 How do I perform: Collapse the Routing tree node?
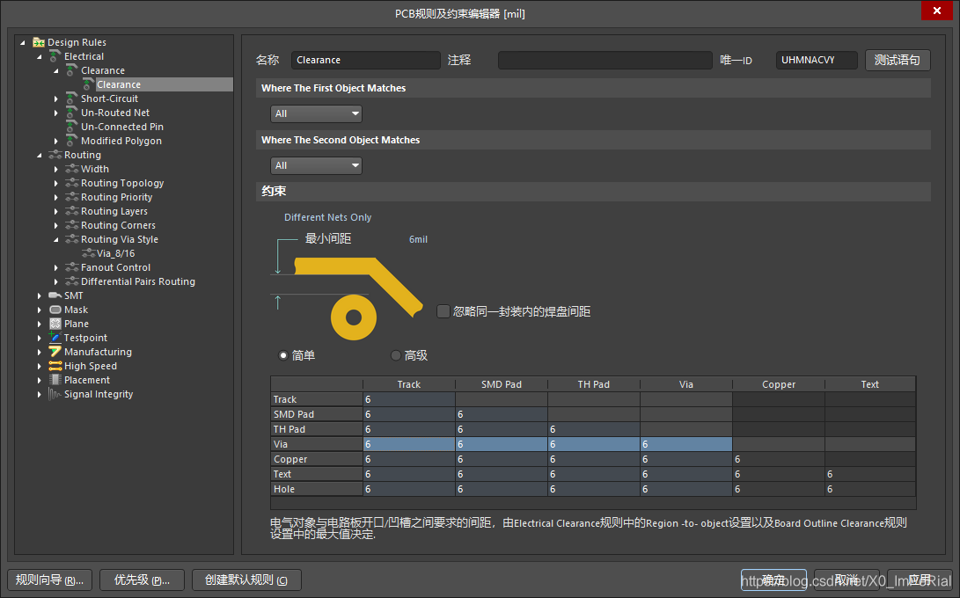click(x=40, y=155)
